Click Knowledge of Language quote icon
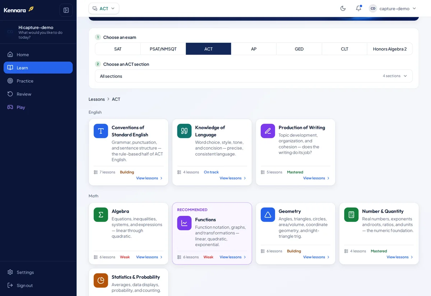 tap(184, 131)
